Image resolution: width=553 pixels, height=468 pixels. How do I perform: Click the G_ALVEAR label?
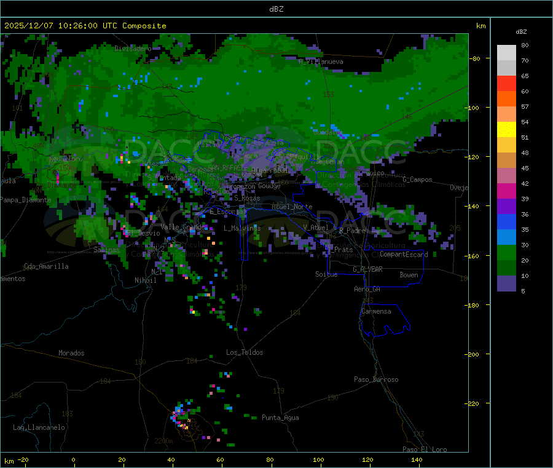[367, 269]
